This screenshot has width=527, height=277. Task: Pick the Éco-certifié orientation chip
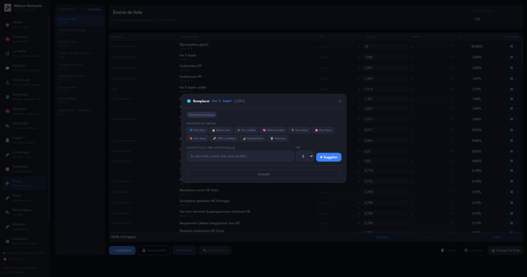point(247,130)
